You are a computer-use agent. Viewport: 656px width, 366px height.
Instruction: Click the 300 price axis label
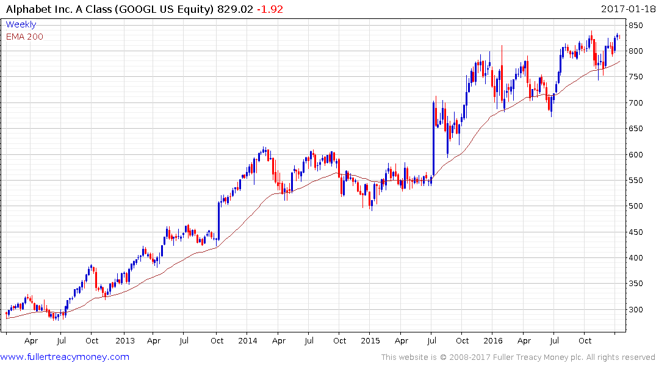[x=635, y=310]
